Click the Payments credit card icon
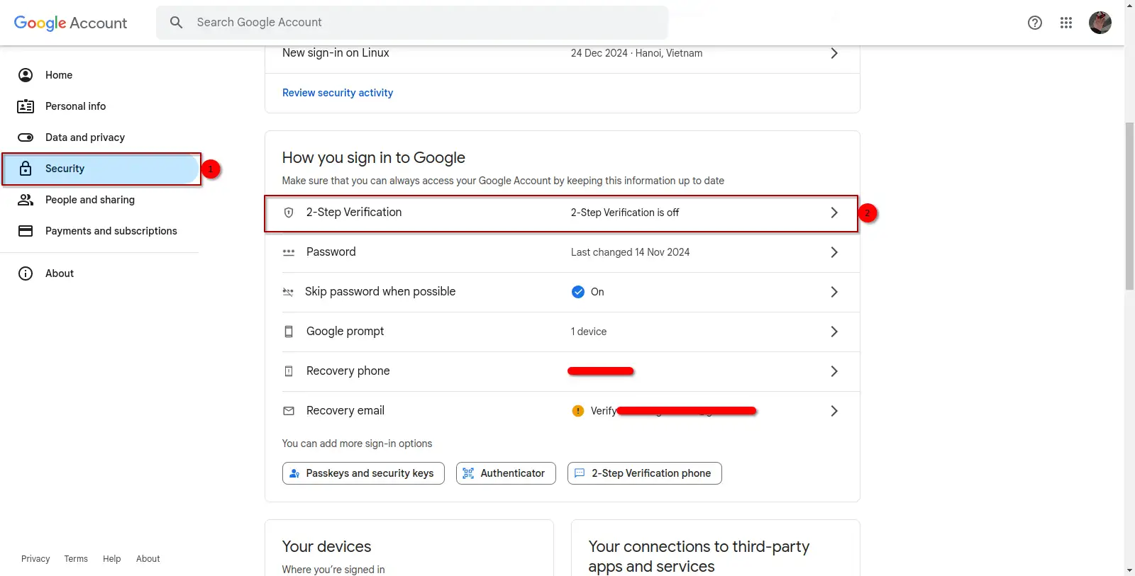 click(x=26, y=231)
